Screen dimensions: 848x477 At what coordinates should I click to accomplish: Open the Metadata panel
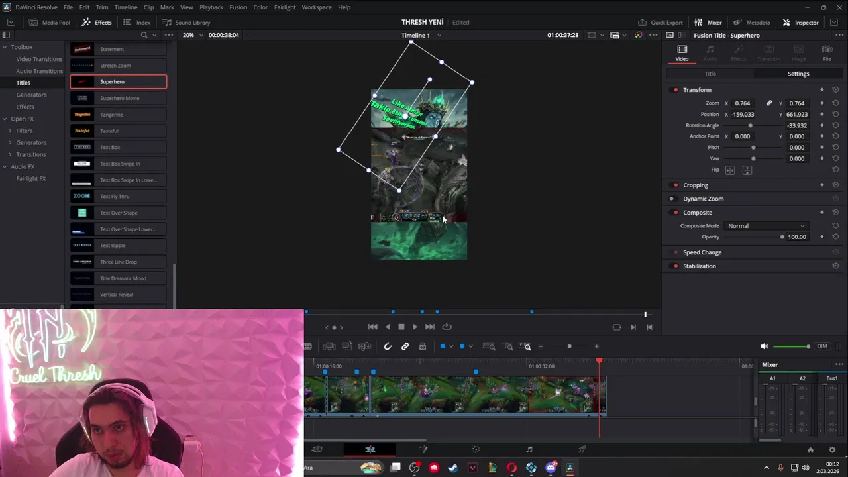[751, 22]
